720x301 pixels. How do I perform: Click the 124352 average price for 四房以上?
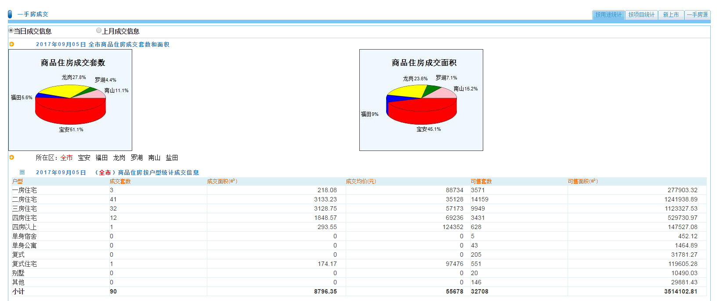point(453,227)
